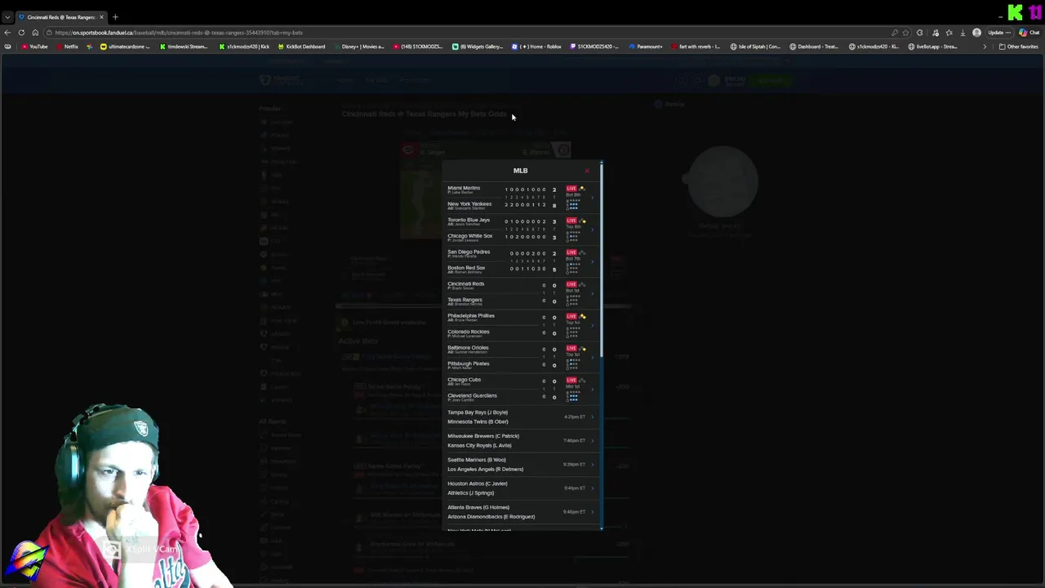1045x588 pixels.
Task: Open Orioles vs Pirates game chevron
Action: tap(593, 356)
